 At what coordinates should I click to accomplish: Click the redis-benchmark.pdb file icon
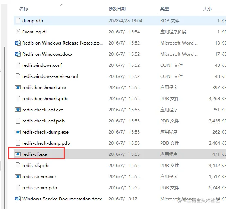pos(18,98)
